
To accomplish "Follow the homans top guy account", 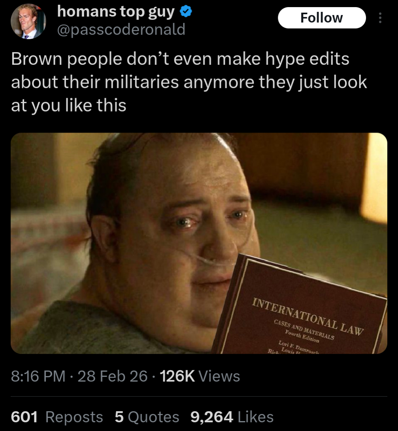I will pyautogui.click(x=322, y=18).
